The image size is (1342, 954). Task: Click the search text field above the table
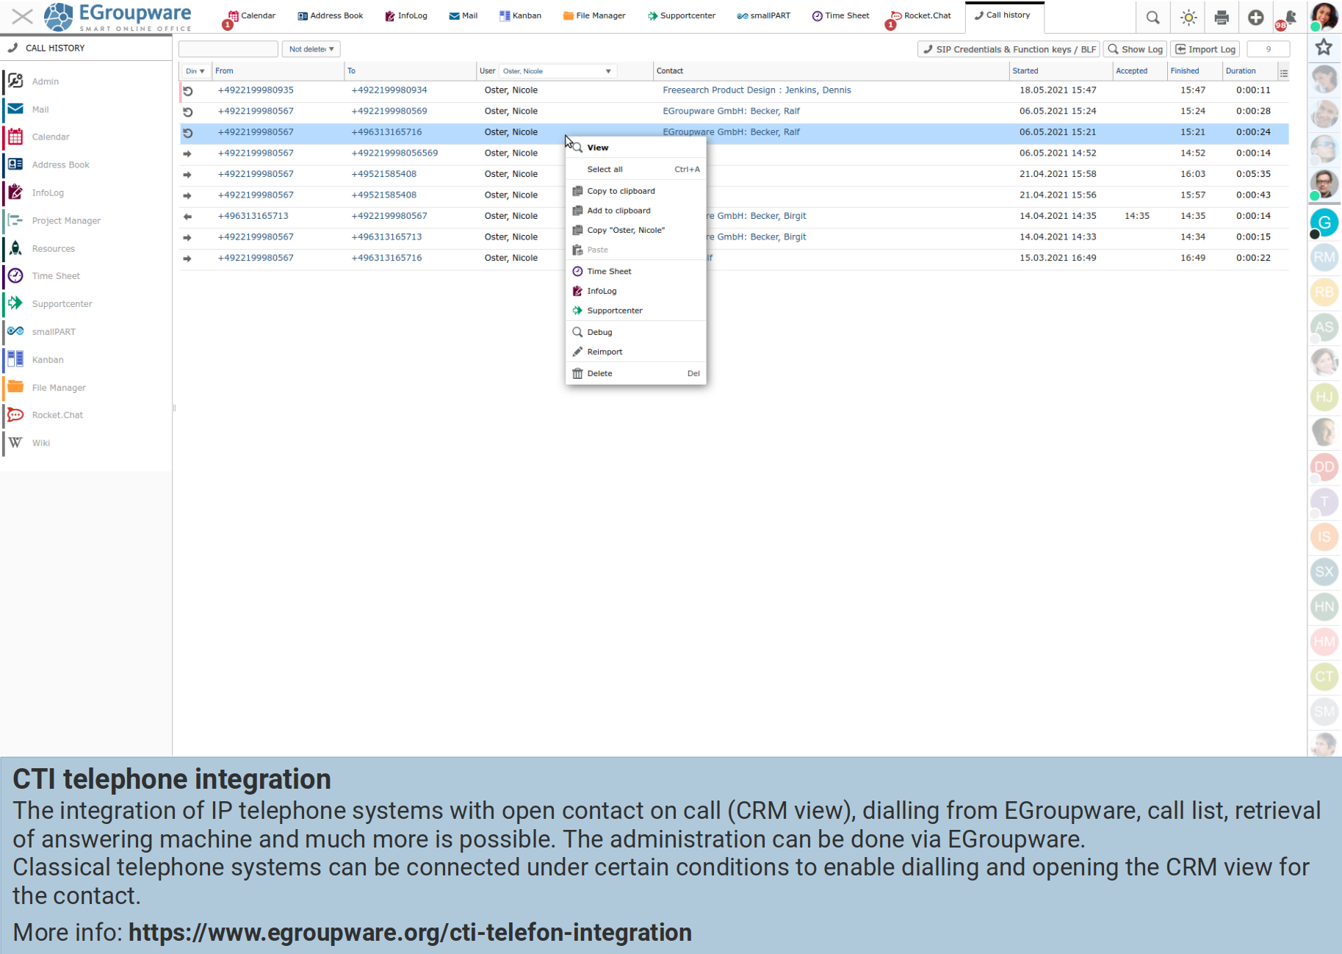(228, 49)
